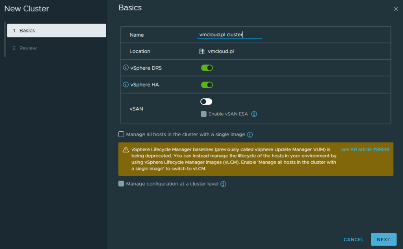Screen dimensions: 403x249
Task: Click the datacenter icon beside vmcloud.pl location
Action: (x=202, y=51)
